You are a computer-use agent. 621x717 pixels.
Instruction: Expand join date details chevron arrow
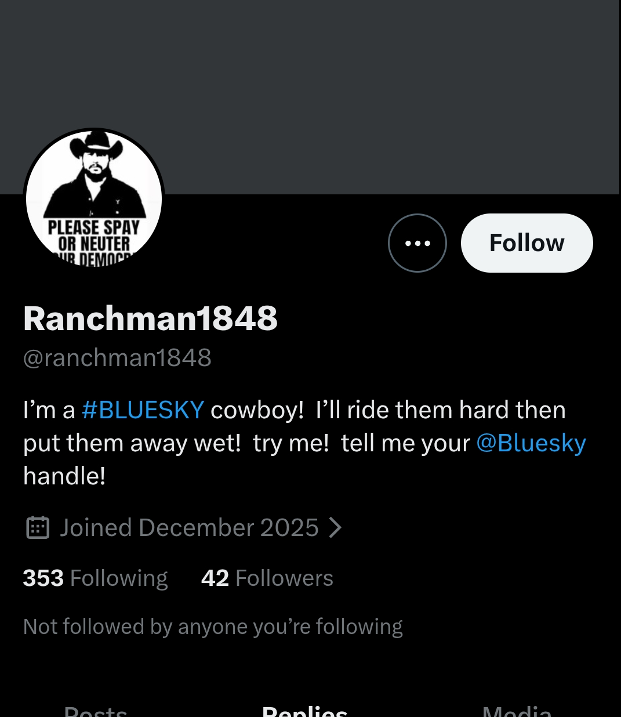tap(335, 528)
